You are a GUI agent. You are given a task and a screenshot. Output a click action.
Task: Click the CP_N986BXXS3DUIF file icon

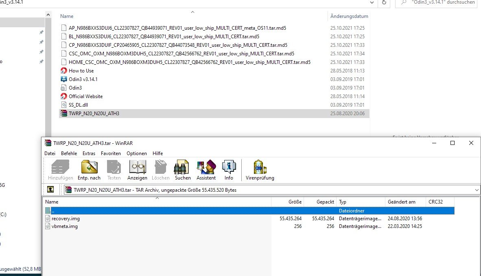[x=63, y=45]
